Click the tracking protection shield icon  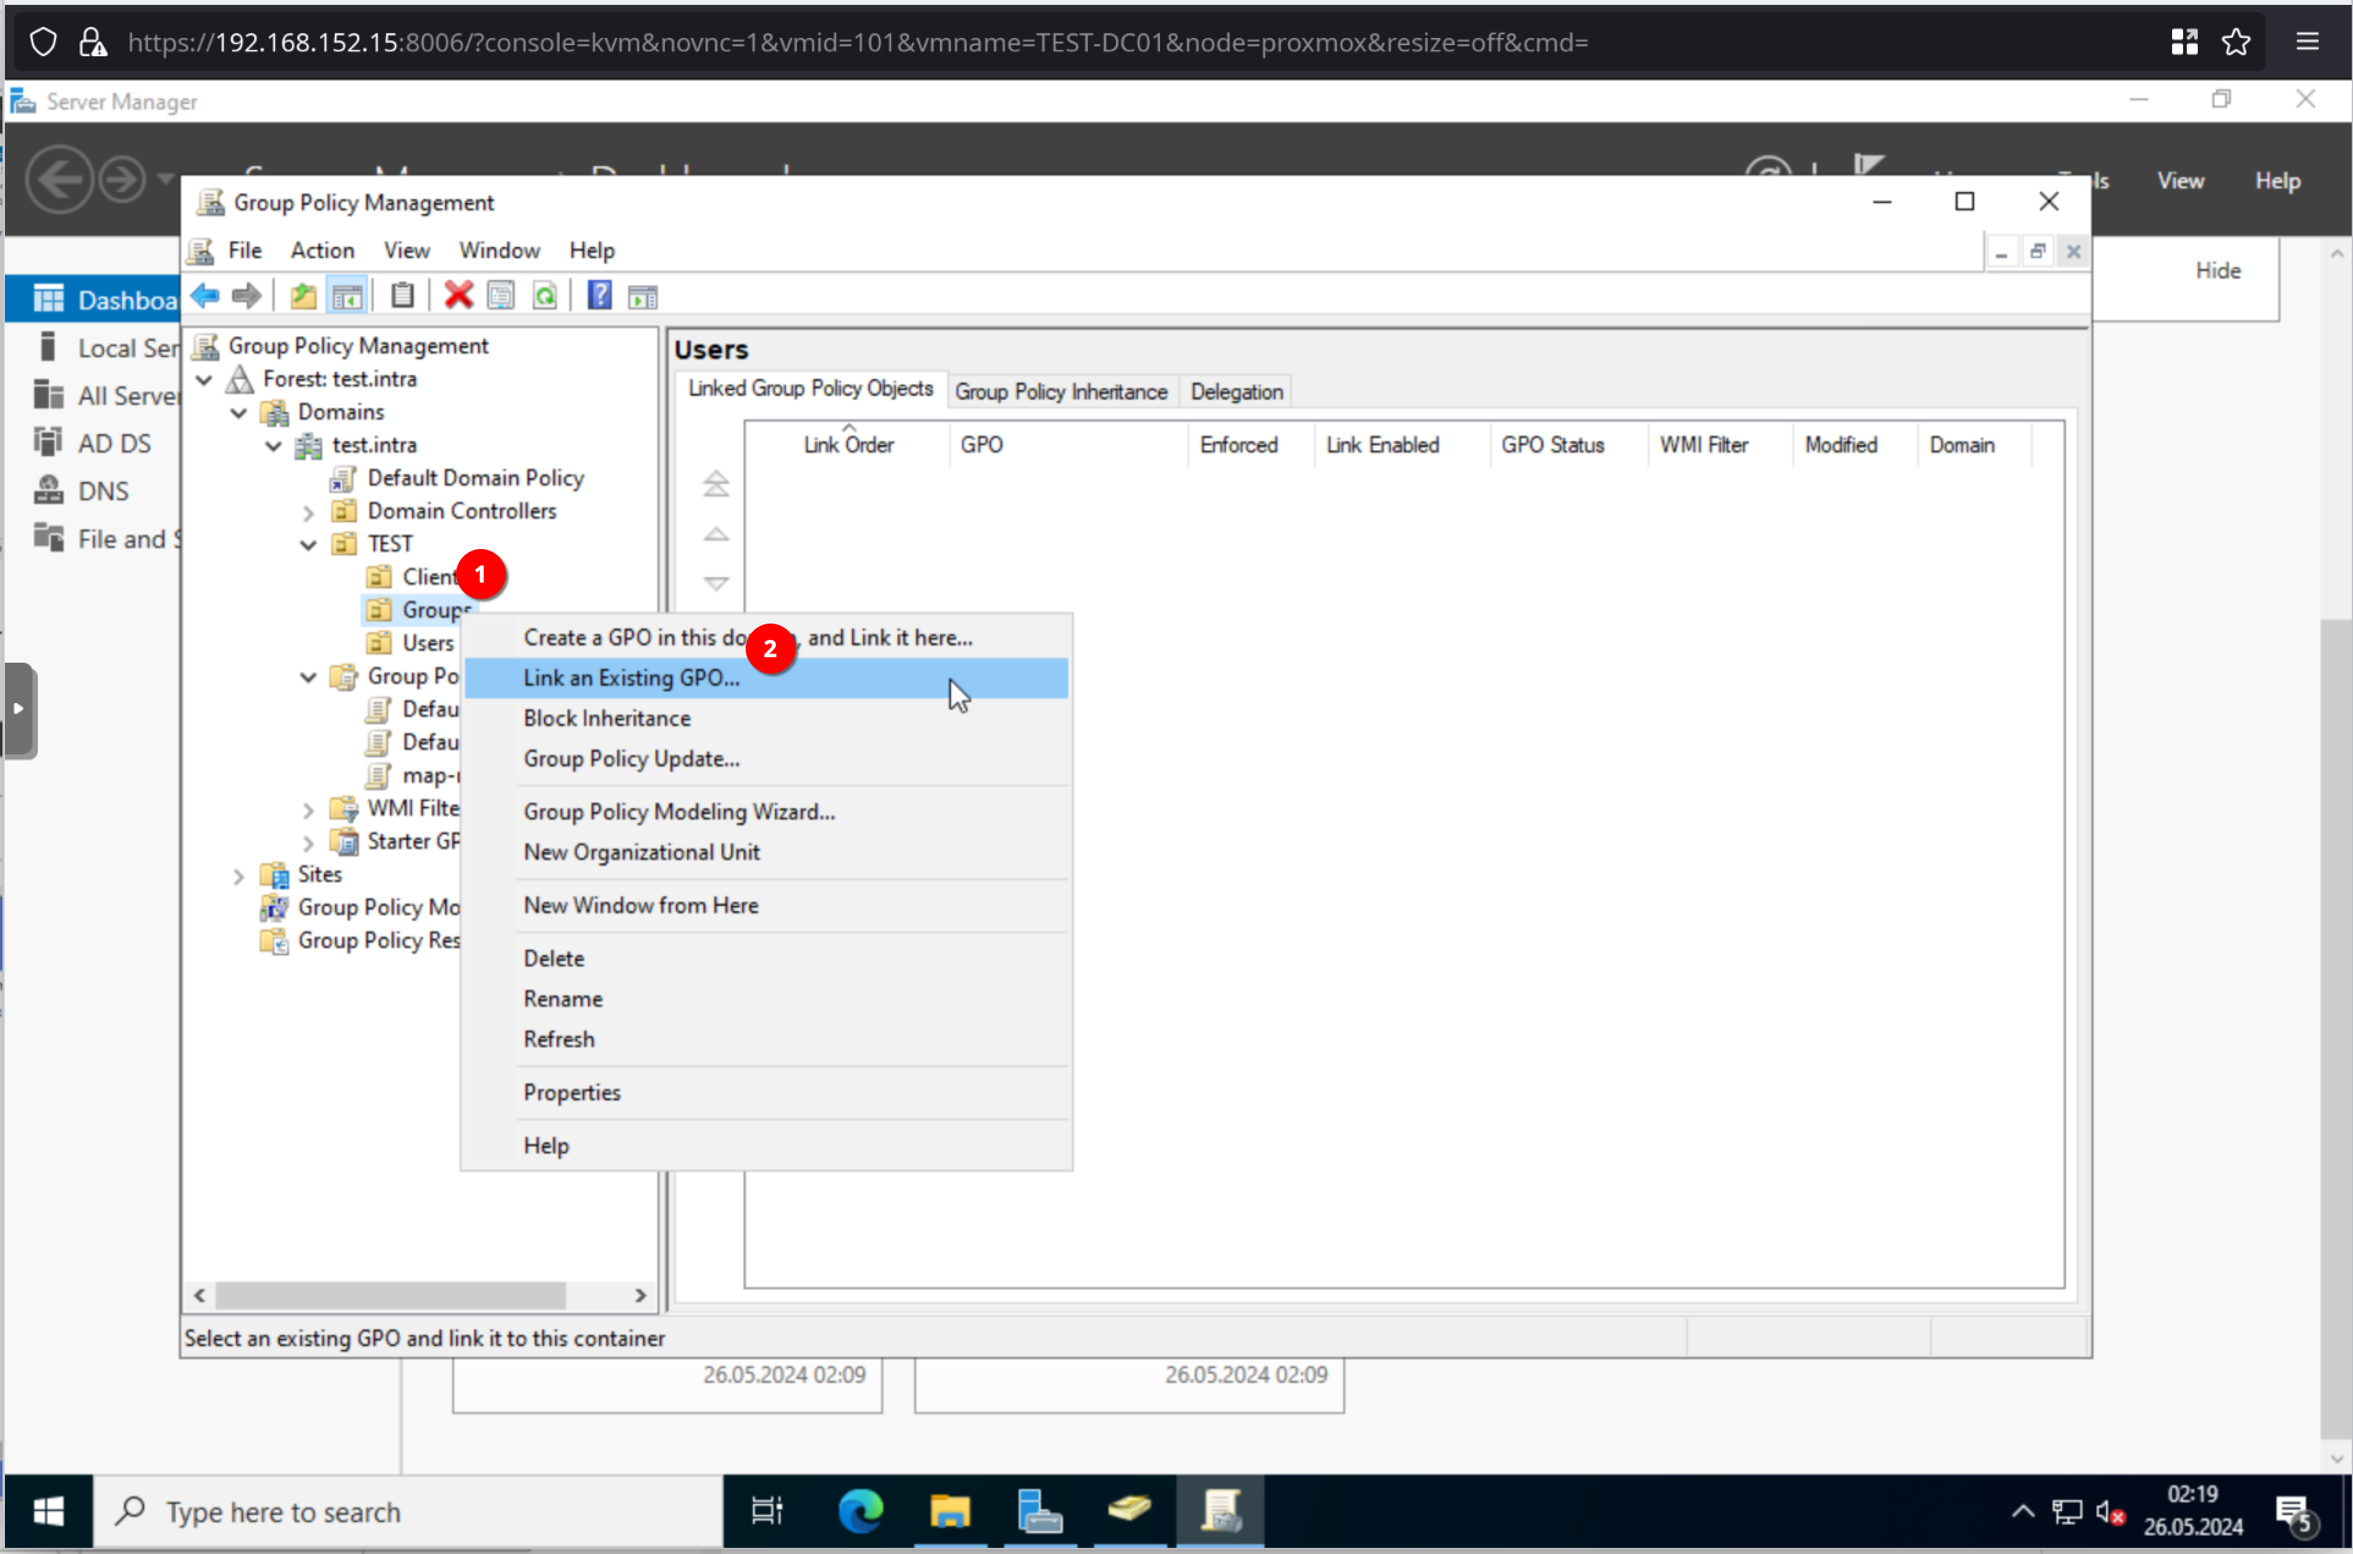click(x=43, y=42)
